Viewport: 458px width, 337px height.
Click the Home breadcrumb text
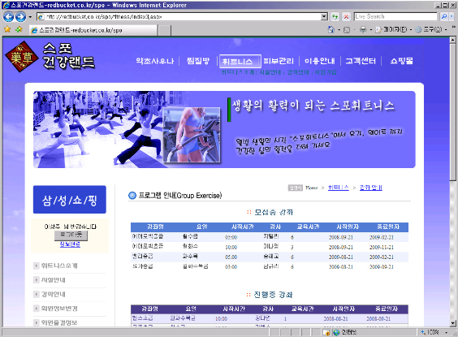click(x=311, y=188)
